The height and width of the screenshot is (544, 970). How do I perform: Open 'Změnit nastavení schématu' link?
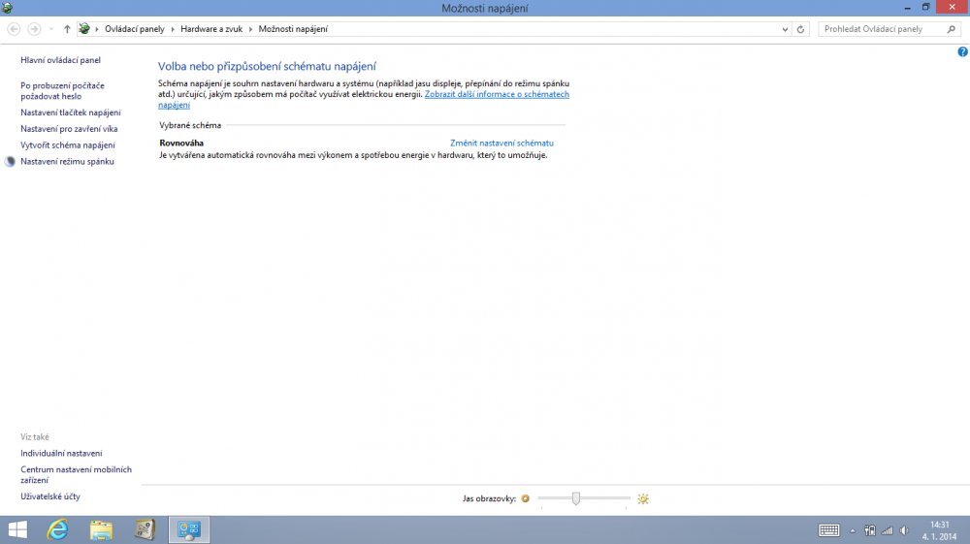click(x=501, y=143)
